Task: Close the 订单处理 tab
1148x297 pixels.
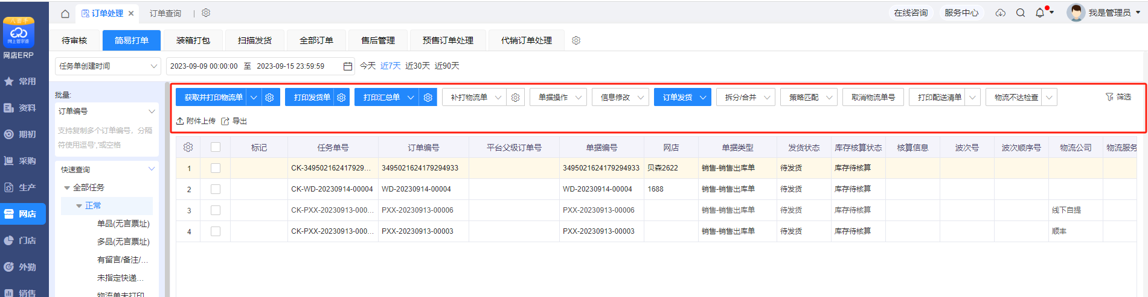Action: point(131,13)
